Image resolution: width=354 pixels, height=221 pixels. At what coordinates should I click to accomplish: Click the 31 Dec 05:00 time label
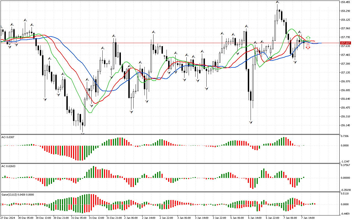(x=79, y=218)
